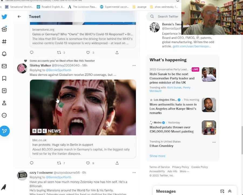Compose a new tweet with blue button
243x195 pixels.
coord(5,131)
